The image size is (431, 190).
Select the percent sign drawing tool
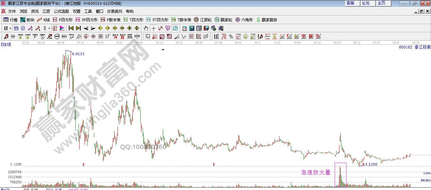coord(231,36)
